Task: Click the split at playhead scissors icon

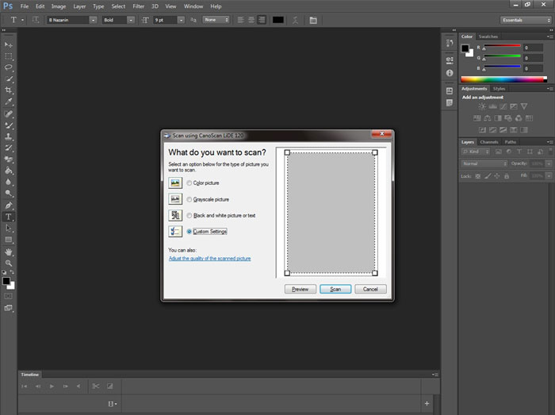Action: (96, 386)
